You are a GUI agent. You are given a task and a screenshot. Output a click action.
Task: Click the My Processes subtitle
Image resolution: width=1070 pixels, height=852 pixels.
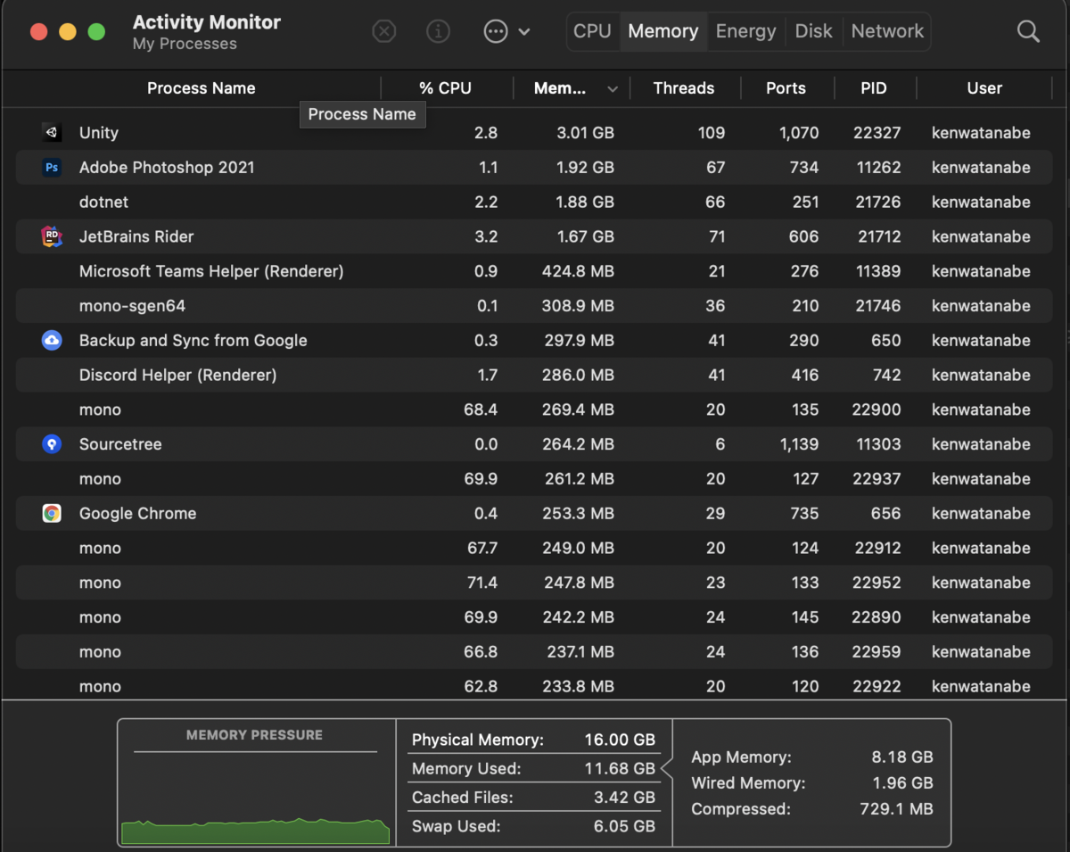(185, 45)
